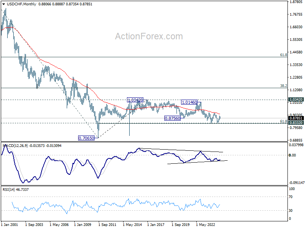This screenshot has width=305, height=229.
Task: Select the USDCHF,Monthly chart title
Action: point(21,4)
